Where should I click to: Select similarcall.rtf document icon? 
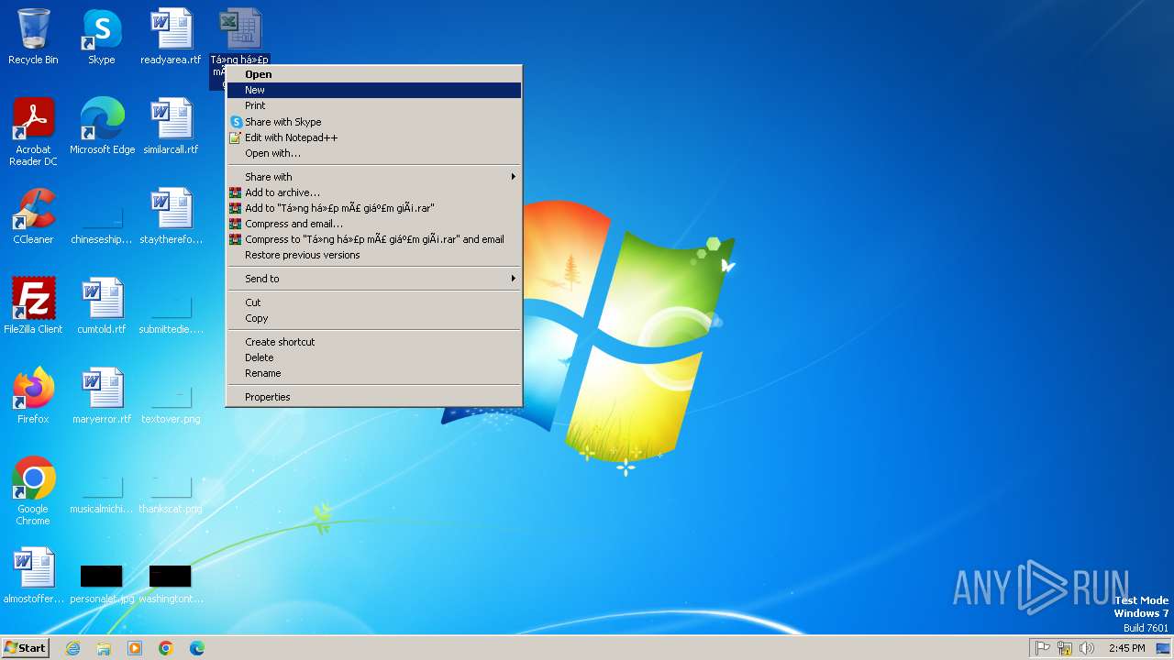tap(171, 126)
